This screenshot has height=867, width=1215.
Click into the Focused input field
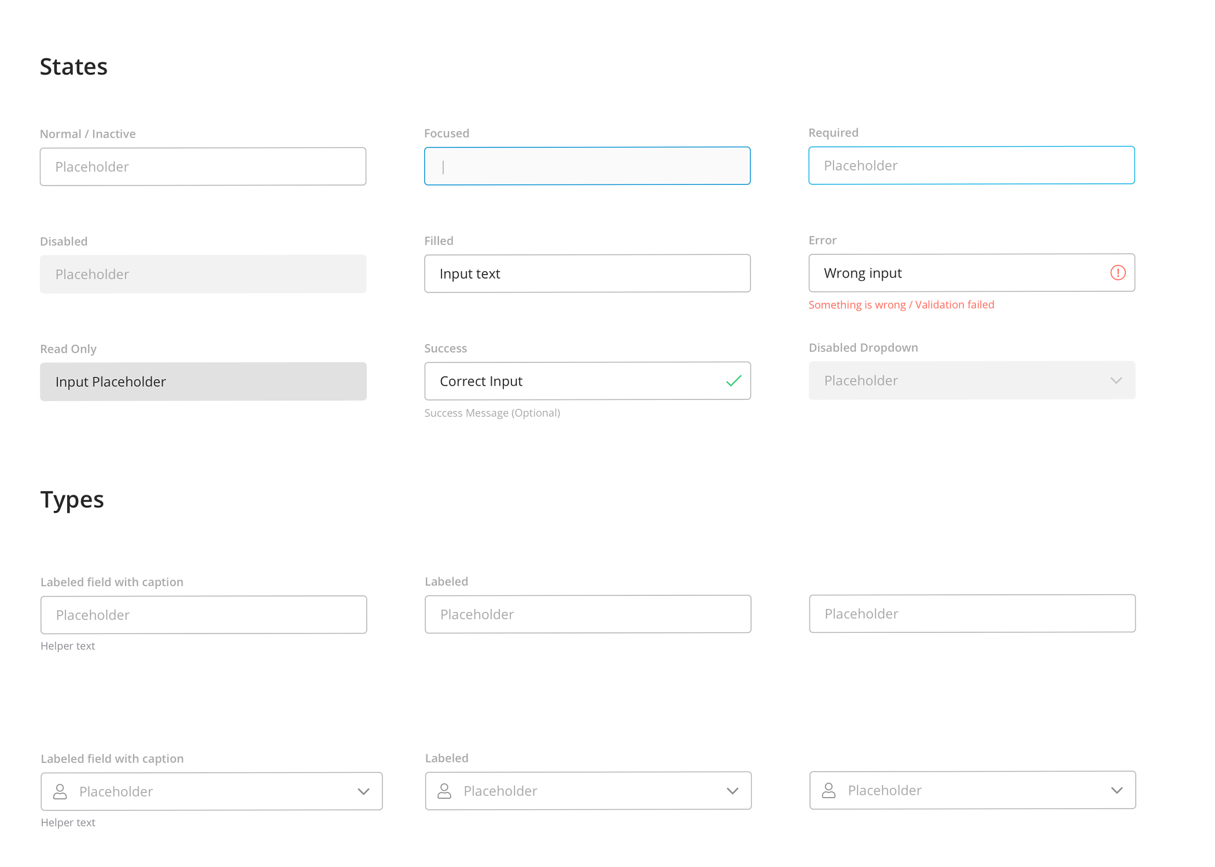tap(587, 166)
